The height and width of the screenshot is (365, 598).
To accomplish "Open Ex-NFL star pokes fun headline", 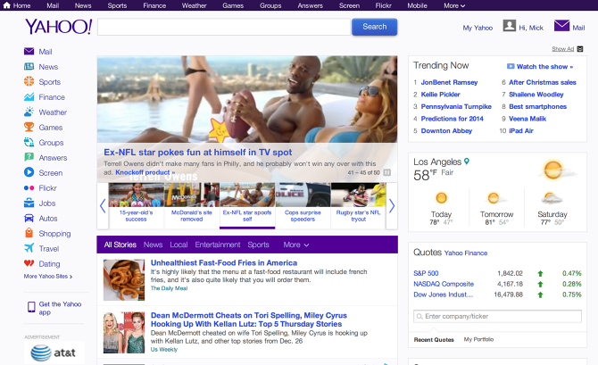I will click(x=197, y=153).
